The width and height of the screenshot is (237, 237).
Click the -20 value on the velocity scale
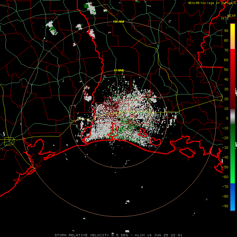[225, 138]
